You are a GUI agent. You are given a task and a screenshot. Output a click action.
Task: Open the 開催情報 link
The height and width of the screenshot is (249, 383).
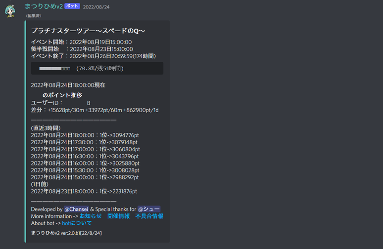[x=118, y=216]
